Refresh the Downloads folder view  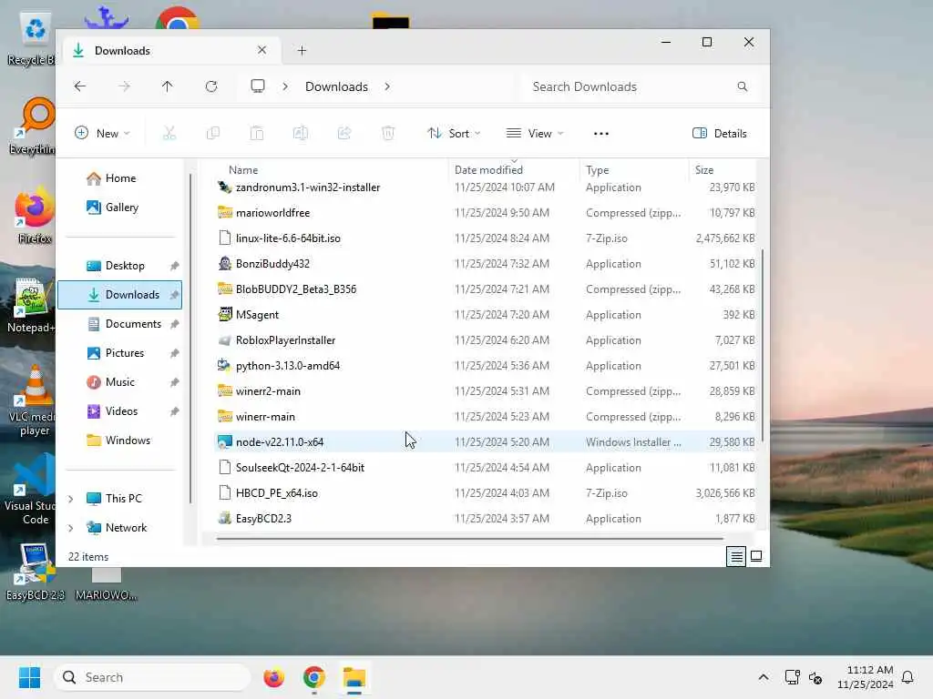[211, 86]
